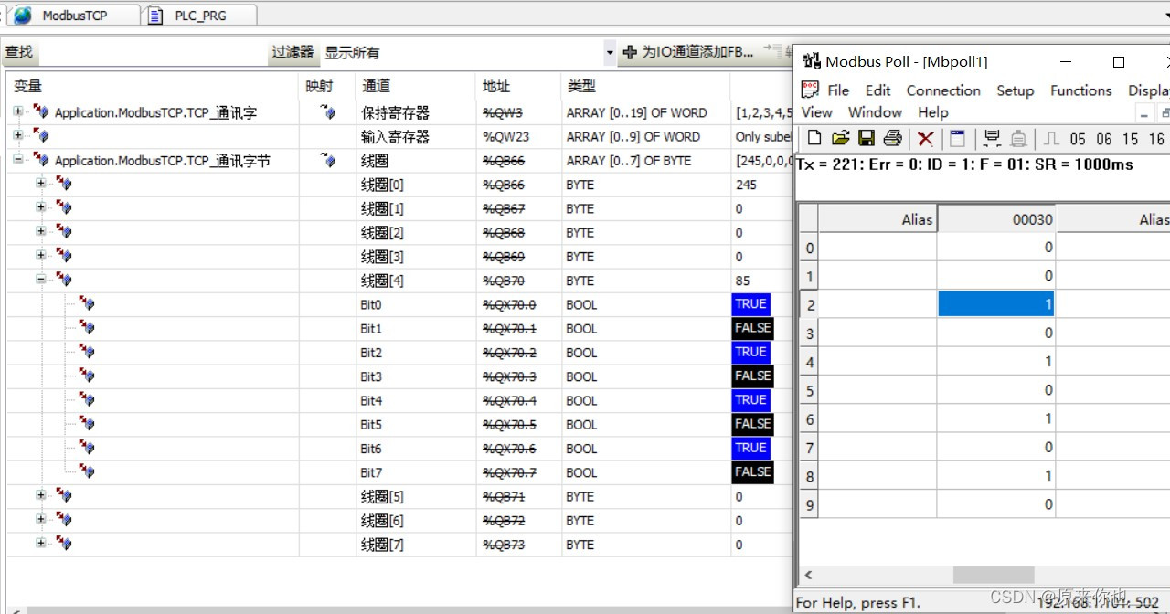Click the 映射 column header

point(327,86)
